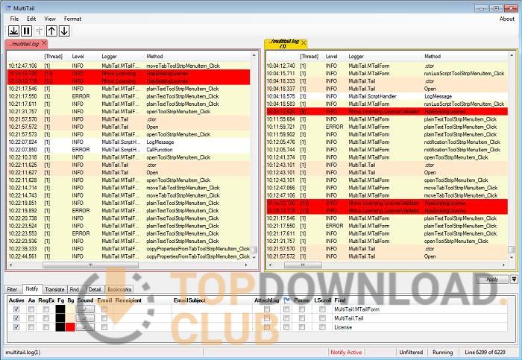Uncheck Active for MultiTail.Tail notify row
Viewport: 522px width, 360px height.
click(16, 318)
